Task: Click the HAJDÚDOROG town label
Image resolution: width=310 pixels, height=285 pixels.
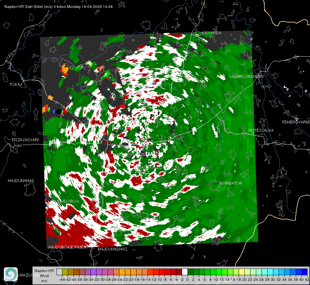Action: pos(65,201)
